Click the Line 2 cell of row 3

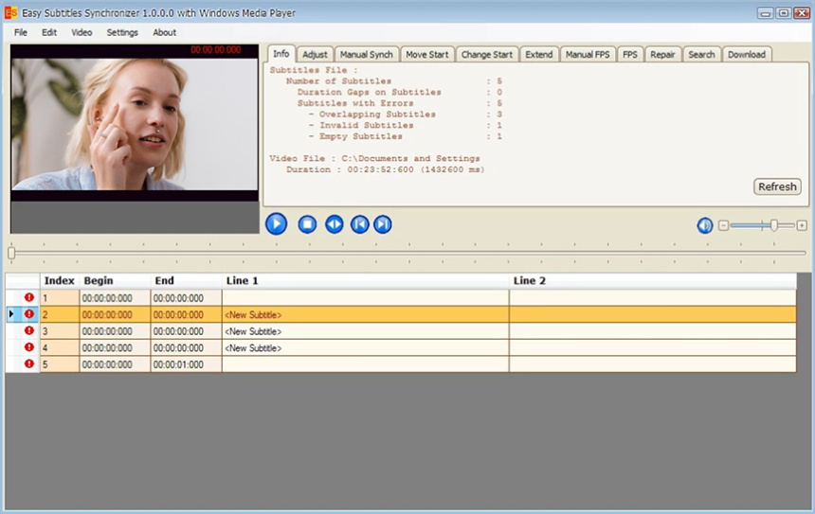tap(653, 331)
